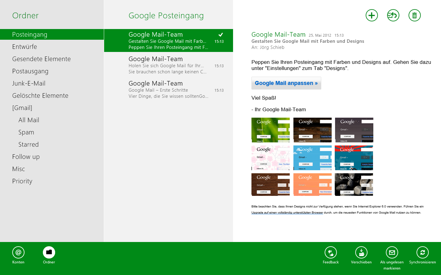Toggle the Ordner folder icon in the app bar
441x275 pixels.
click(49, 252)
